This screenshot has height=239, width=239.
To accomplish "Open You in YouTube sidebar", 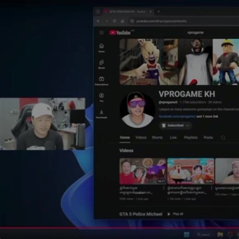I will pos(102,97).
